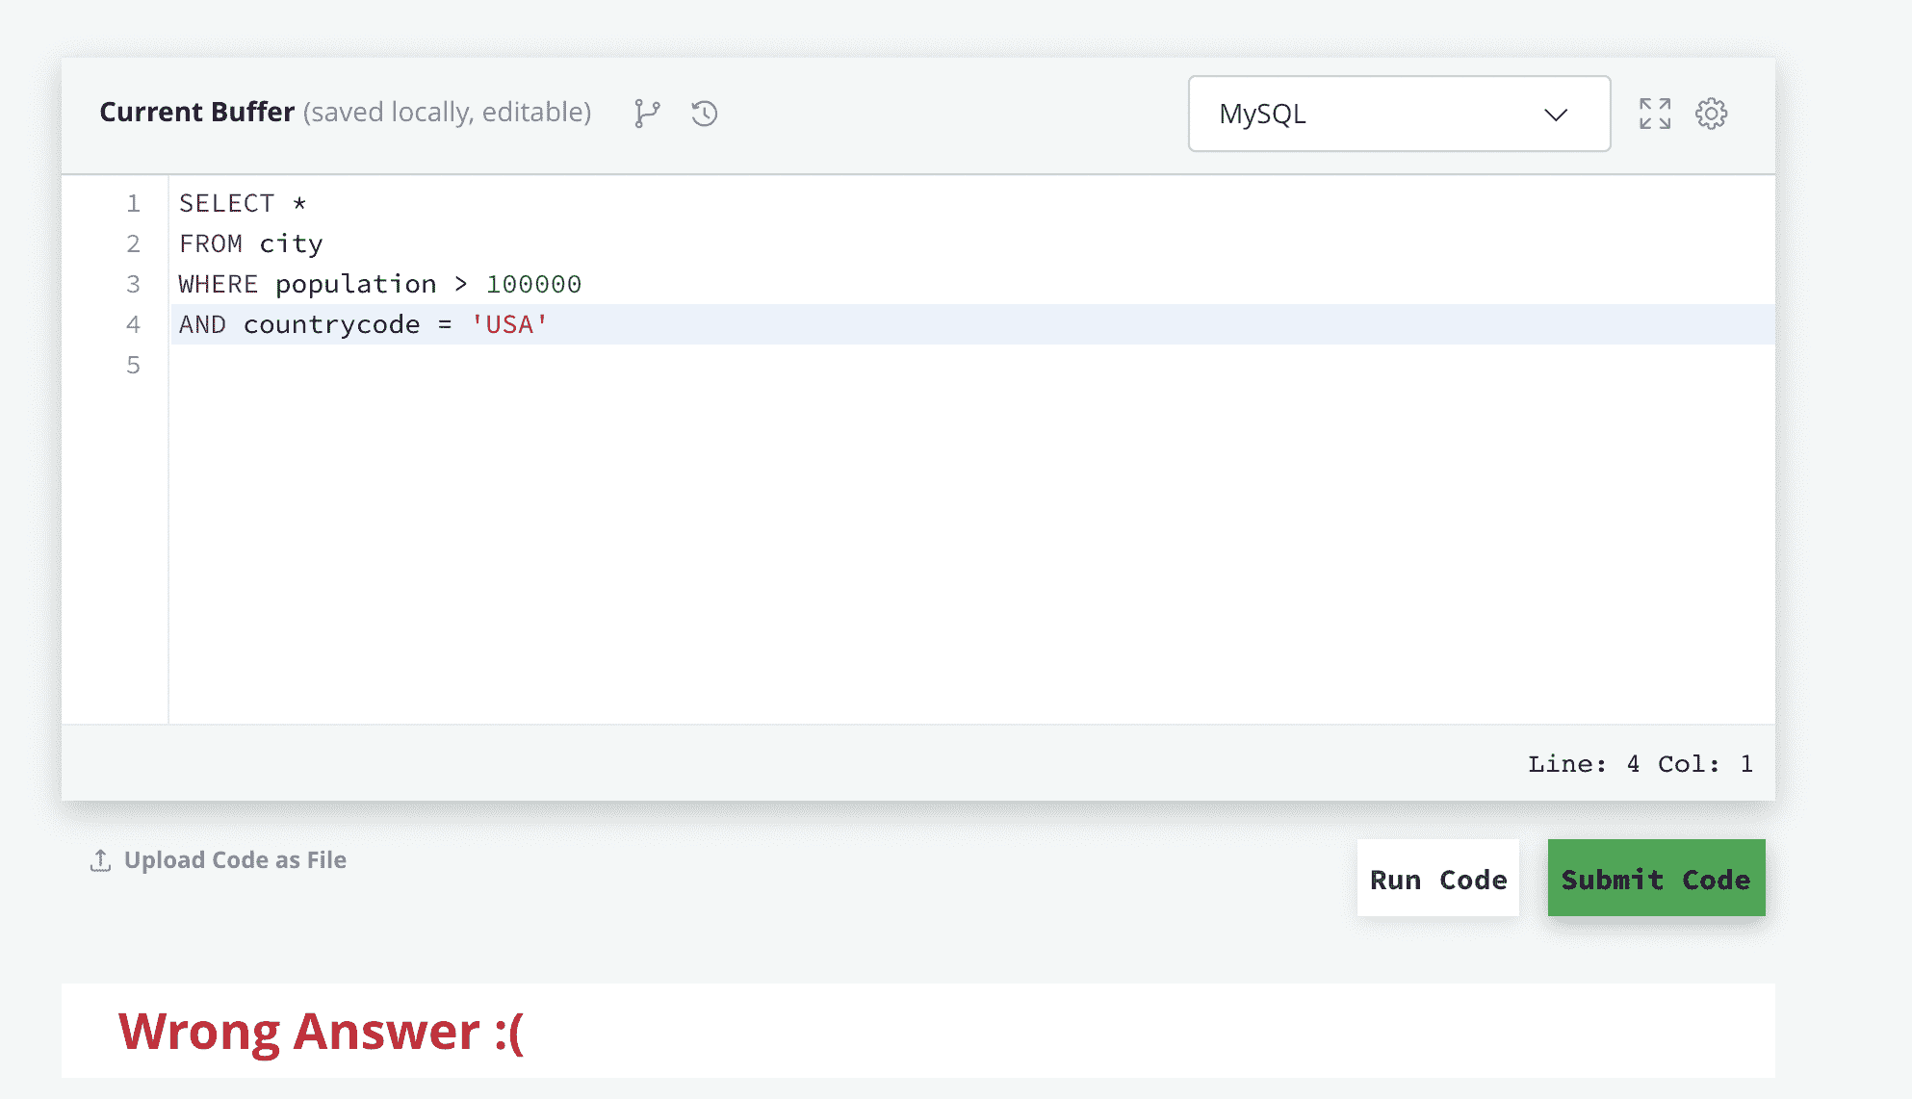
Task: Click the upload arrow icon
Action: point(100,860)
